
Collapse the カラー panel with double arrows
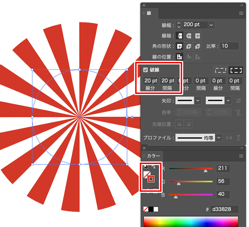click(x=242, y=148)
